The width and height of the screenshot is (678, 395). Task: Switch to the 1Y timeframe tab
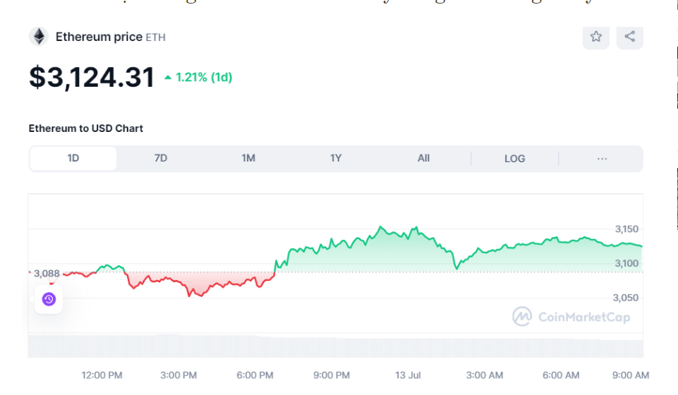click(x=336, y=158)
